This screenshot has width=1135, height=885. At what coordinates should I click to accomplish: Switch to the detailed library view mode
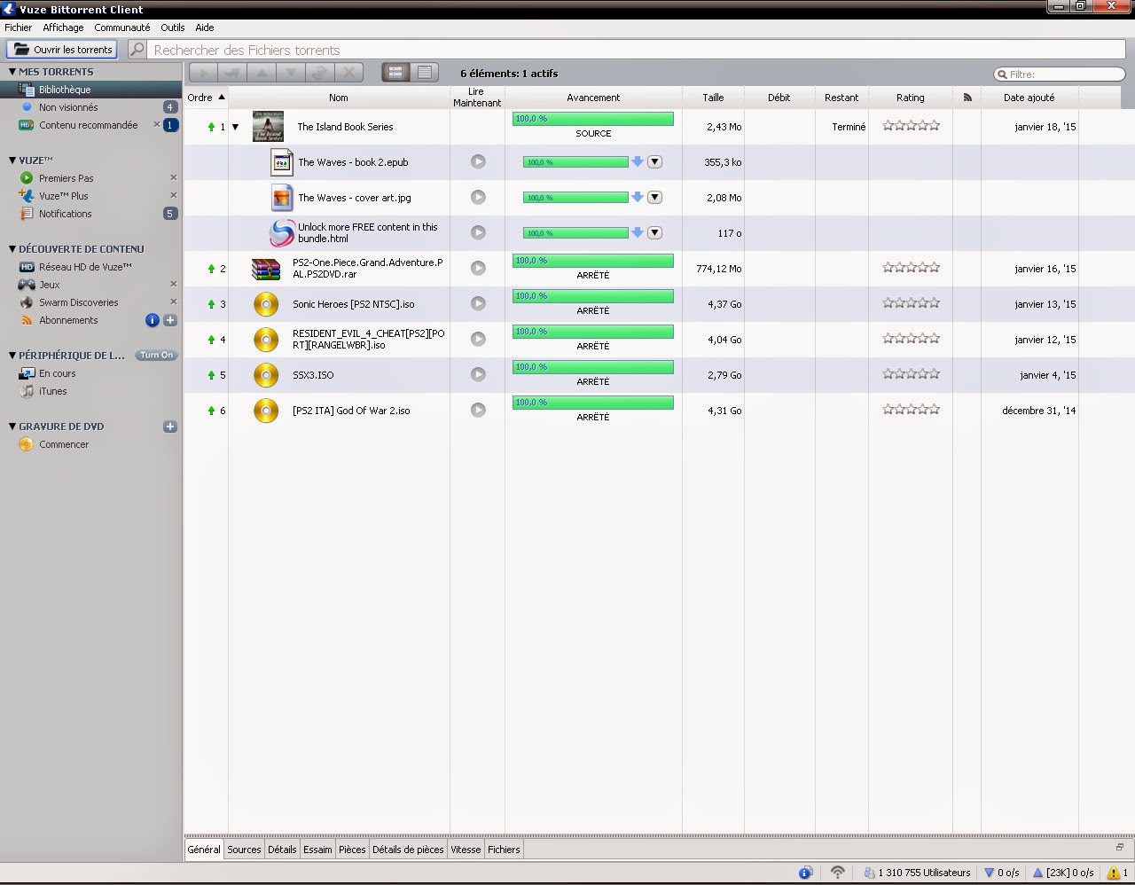tap(395, 73)
